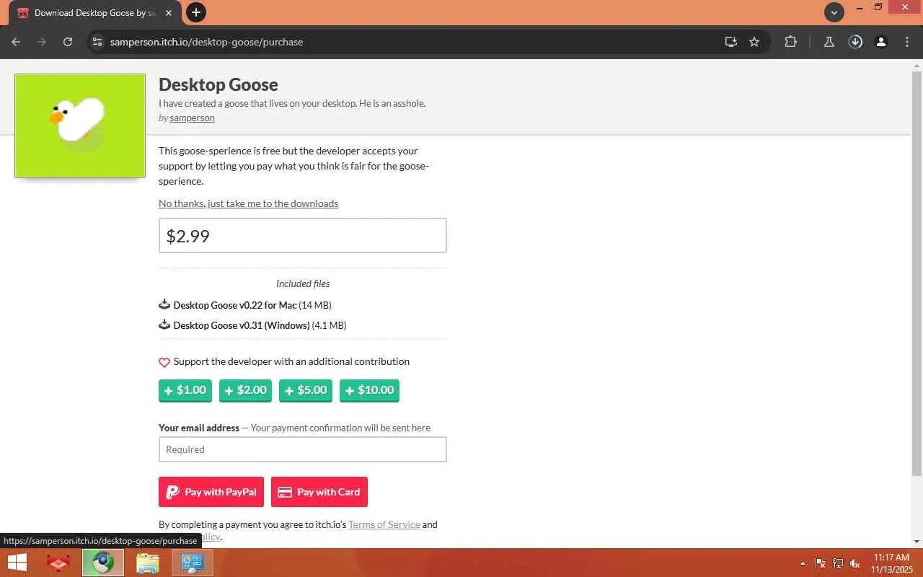
Task: Click the Mac download file icon
Action: coord(164,304)
